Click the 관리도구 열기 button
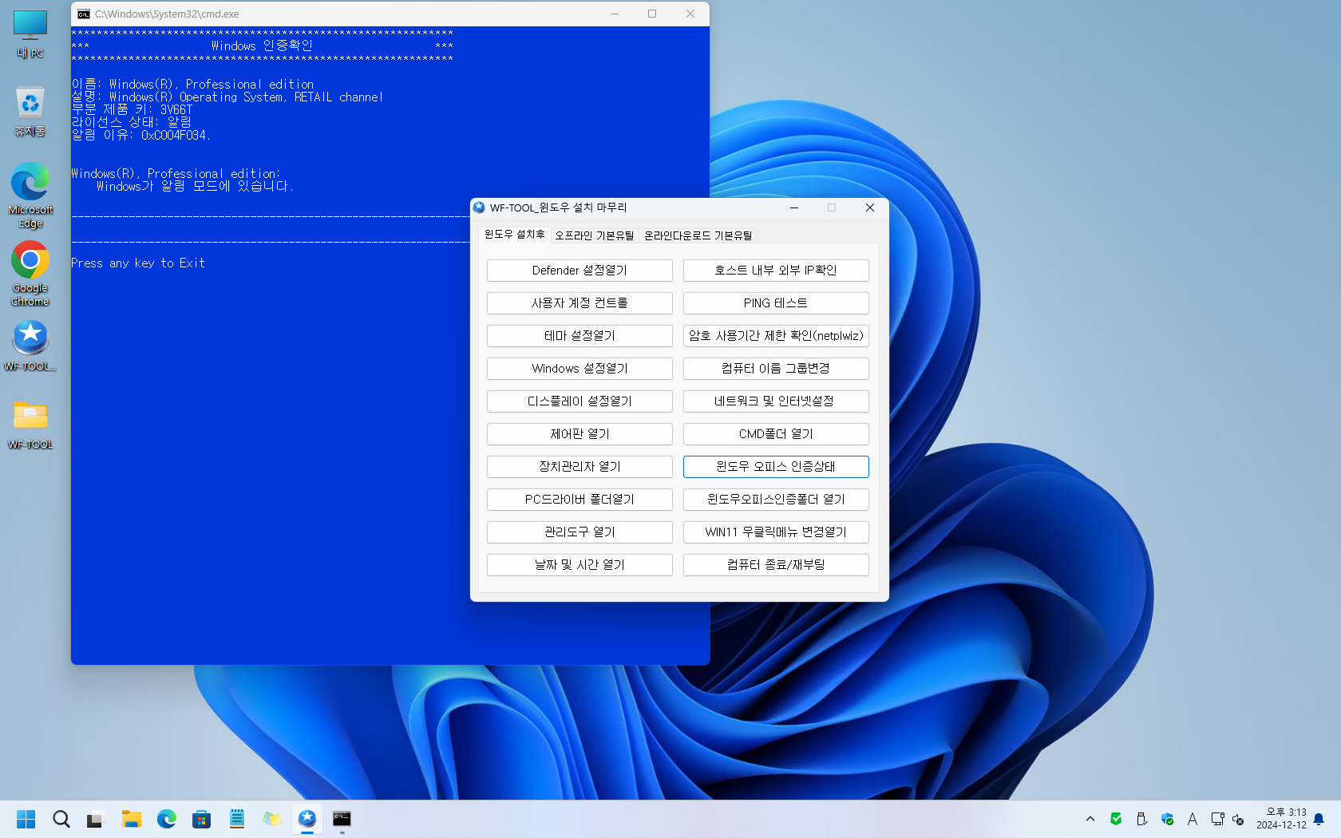Viewport: 1341px width, 838px height. click(x=580, y=532)
